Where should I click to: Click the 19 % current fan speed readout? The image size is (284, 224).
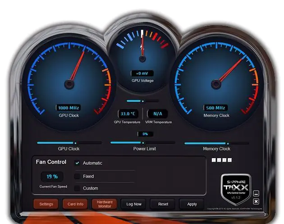pos(52,177)
